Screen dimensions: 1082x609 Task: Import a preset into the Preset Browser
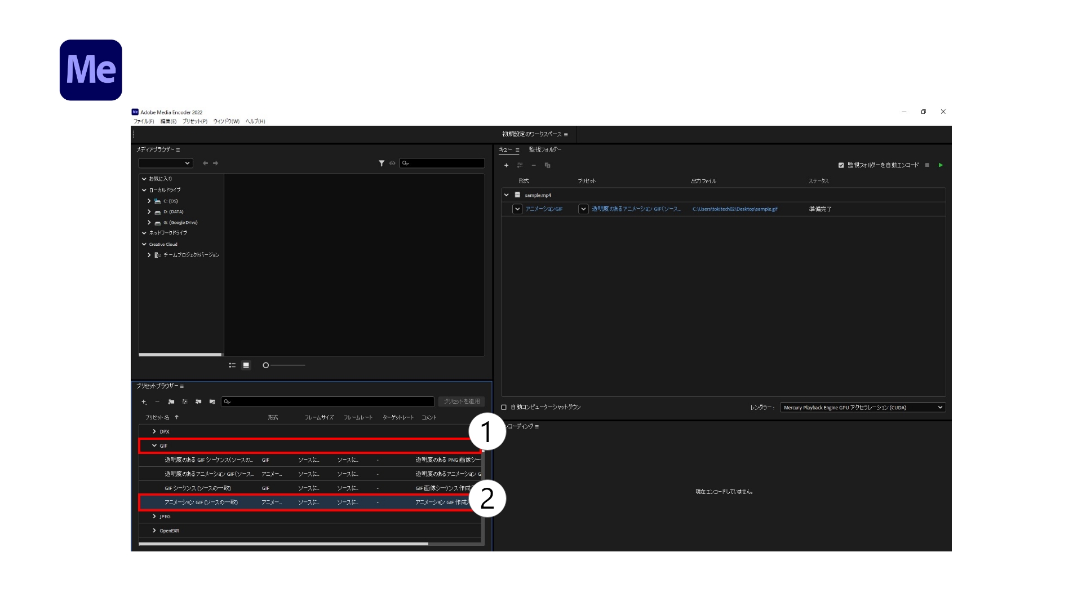click(x=198, y=401)
